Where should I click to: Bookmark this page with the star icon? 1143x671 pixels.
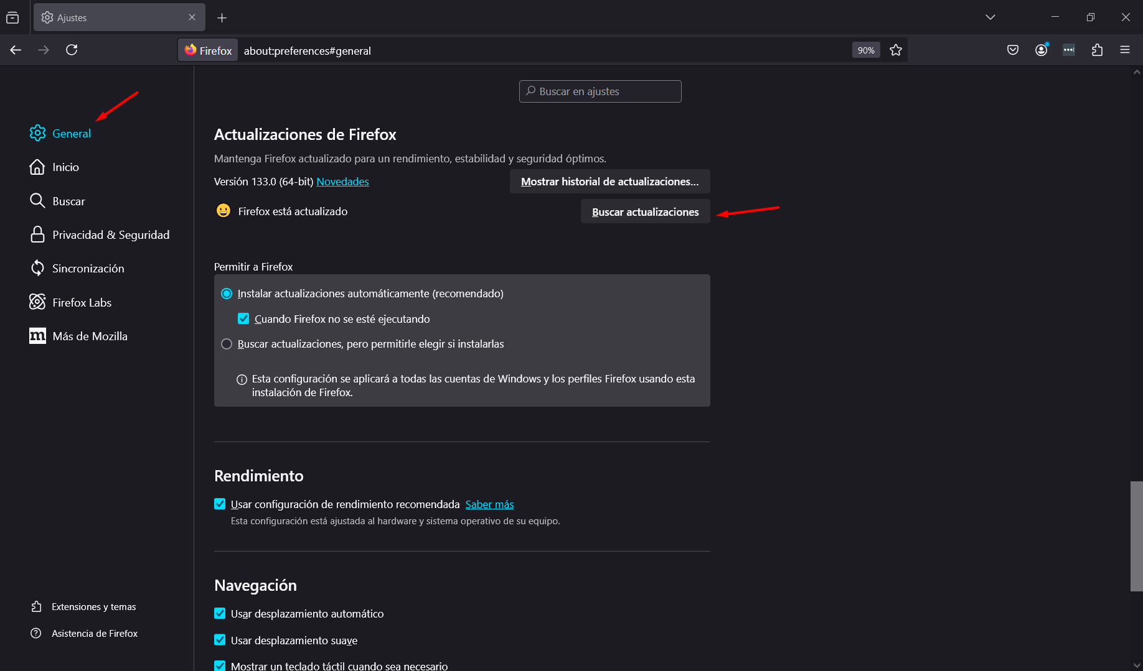pyautogui.click(x=896, y=50)
